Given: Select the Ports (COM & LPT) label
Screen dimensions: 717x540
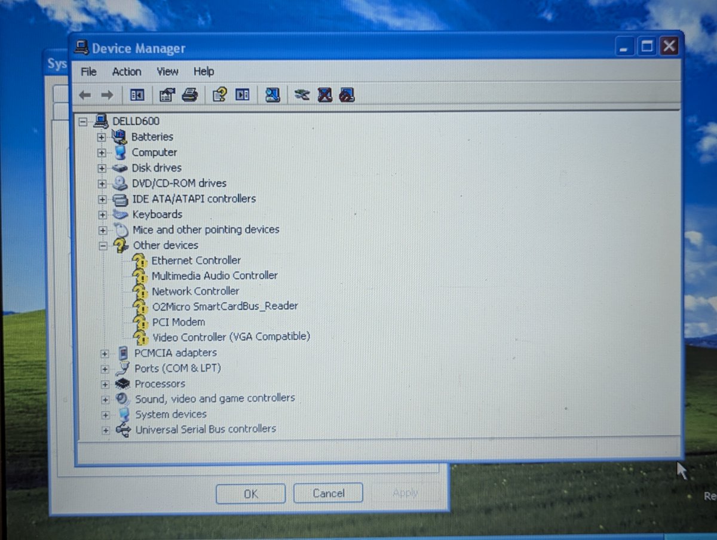Looking at the screenshot, I should tap(177, 368).
